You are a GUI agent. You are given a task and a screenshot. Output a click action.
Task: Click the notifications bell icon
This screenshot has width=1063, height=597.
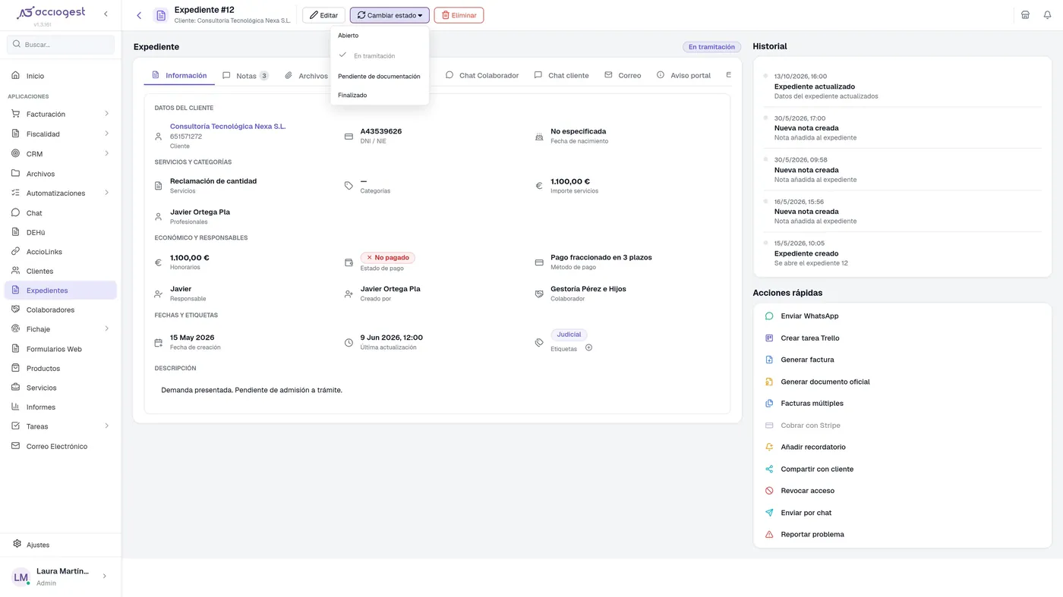tap(1047, 15)
